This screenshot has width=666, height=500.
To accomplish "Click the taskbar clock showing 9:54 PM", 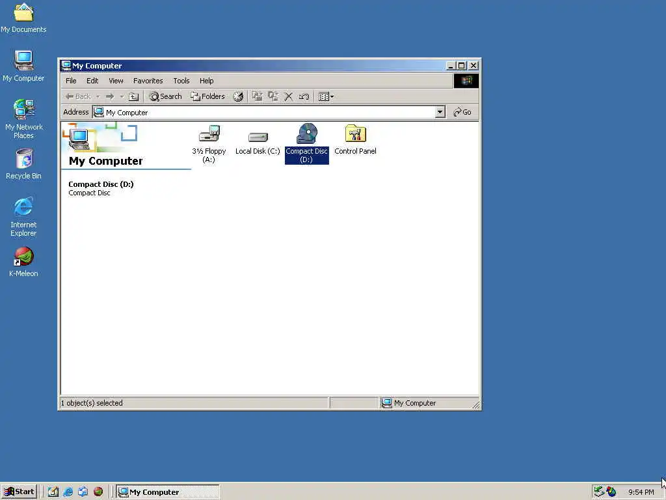I will pos(641,492).
